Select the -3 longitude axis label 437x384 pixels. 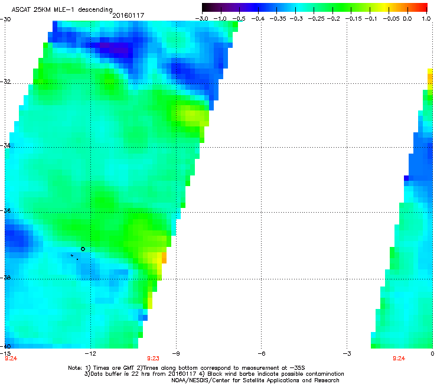(347, 354)
